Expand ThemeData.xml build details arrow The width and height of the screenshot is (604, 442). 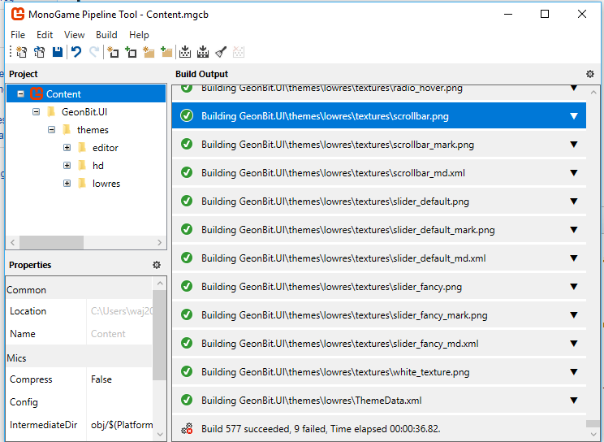(x=574, y=401)
